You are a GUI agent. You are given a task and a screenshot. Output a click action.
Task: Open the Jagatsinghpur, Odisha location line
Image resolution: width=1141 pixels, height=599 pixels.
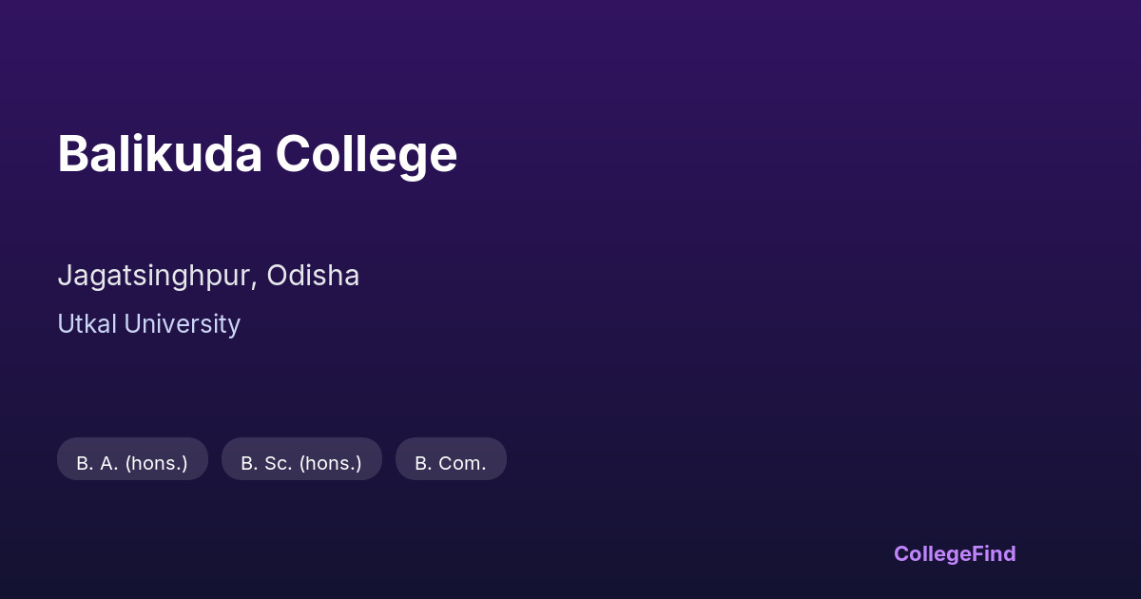(208, 276)
